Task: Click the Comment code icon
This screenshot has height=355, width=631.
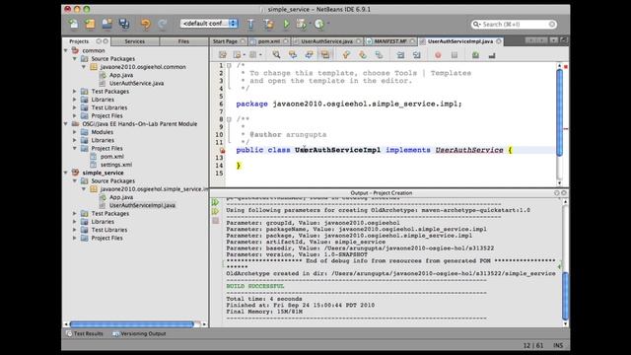Action: pos(475,55)
